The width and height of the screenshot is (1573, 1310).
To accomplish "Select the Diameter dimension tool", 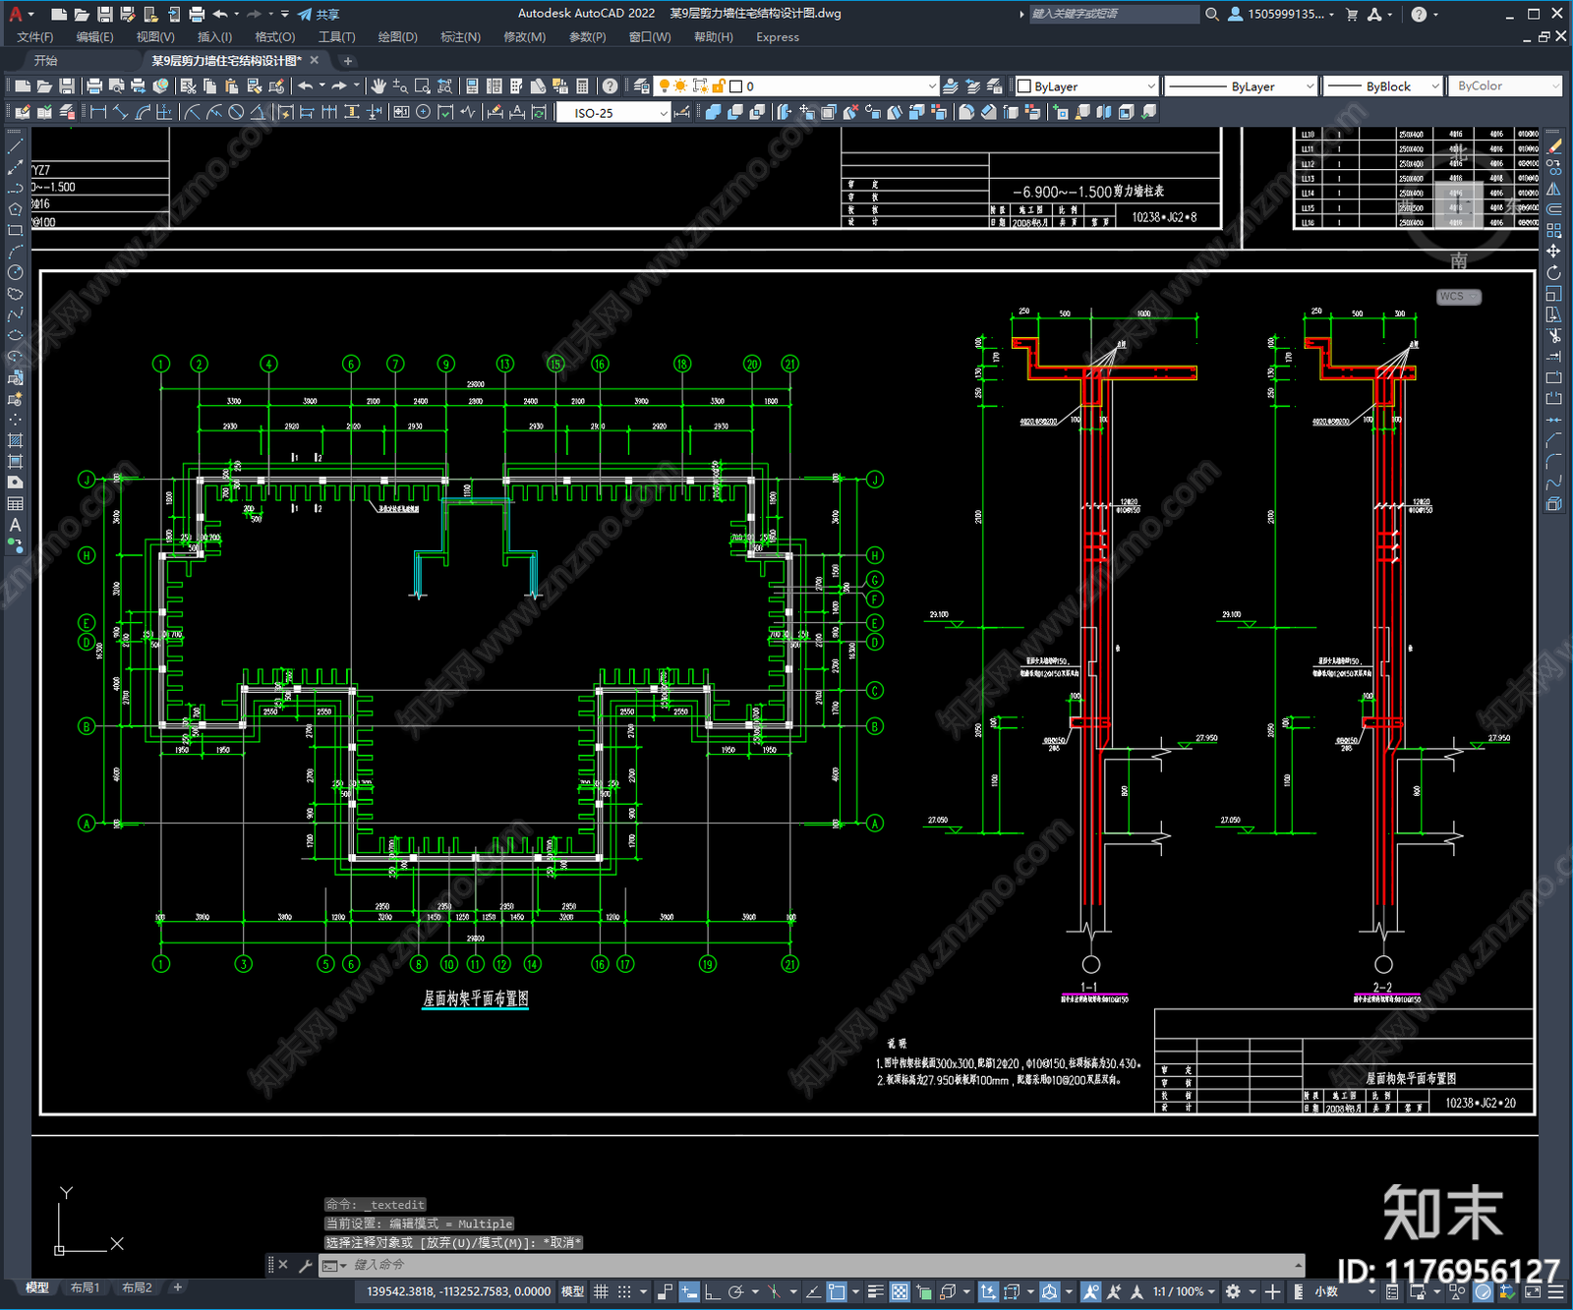I will (236, 112).
